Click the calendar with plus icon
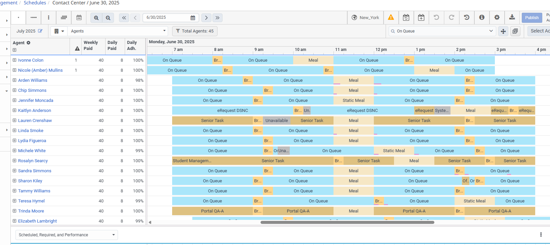This screenshot has width=550, height=245. point(421,17)
